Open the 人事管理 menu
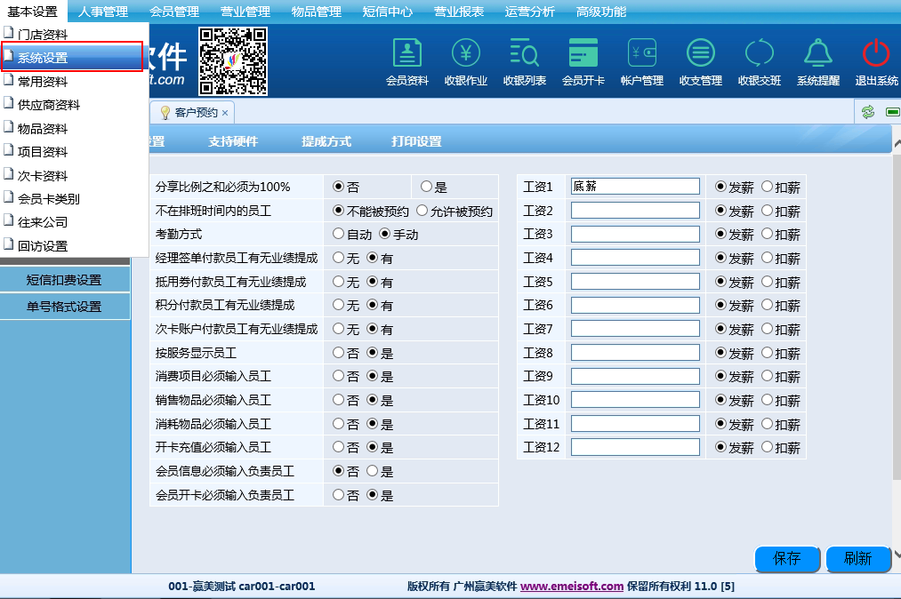 click(x=103, y=12)
